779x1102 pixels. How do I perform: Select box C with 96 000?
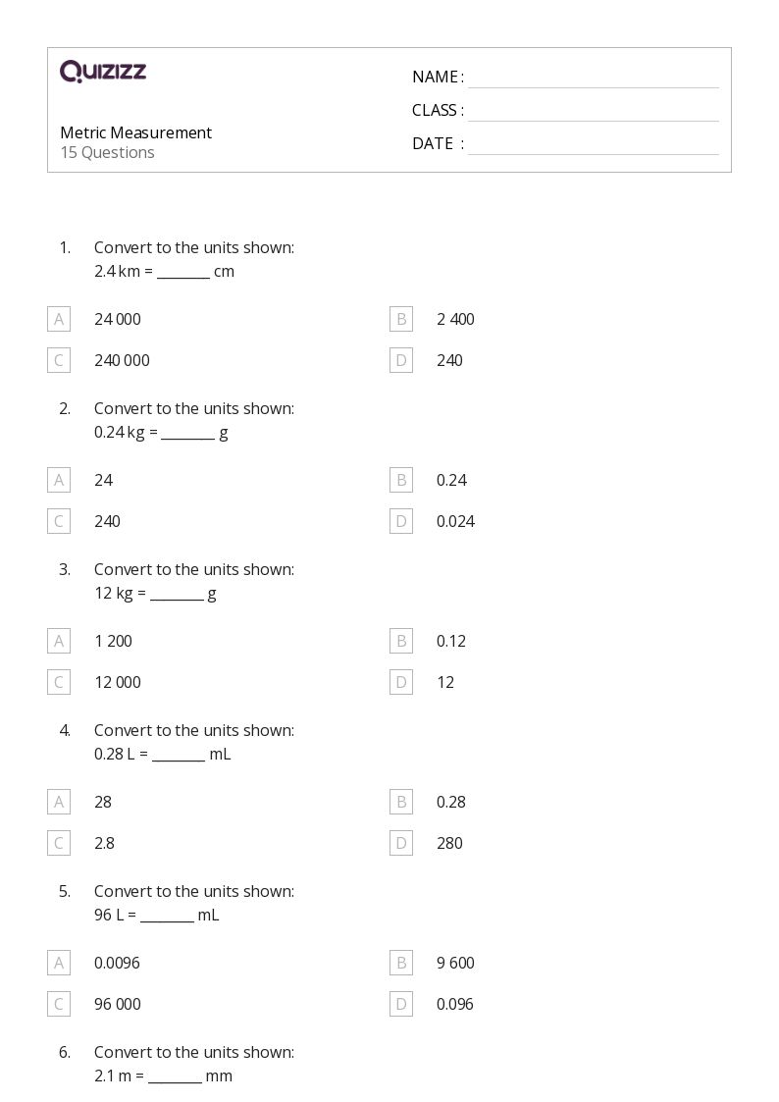[59, 1004]
